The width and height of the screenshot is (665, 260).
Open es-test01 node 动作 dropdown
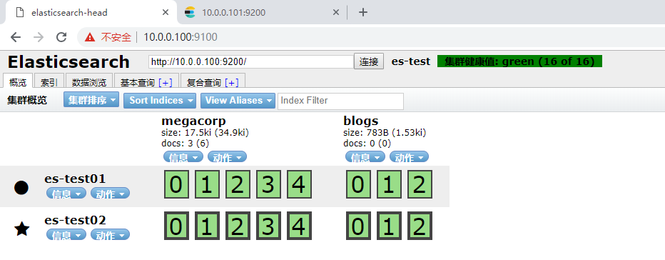[110, 194]
